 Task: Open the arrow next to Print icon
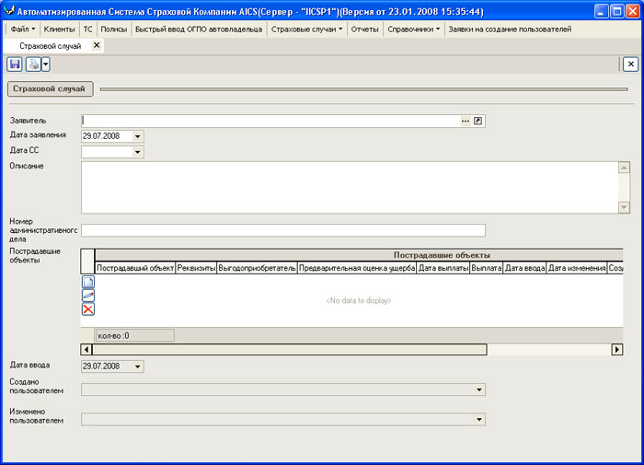(45, 64)
